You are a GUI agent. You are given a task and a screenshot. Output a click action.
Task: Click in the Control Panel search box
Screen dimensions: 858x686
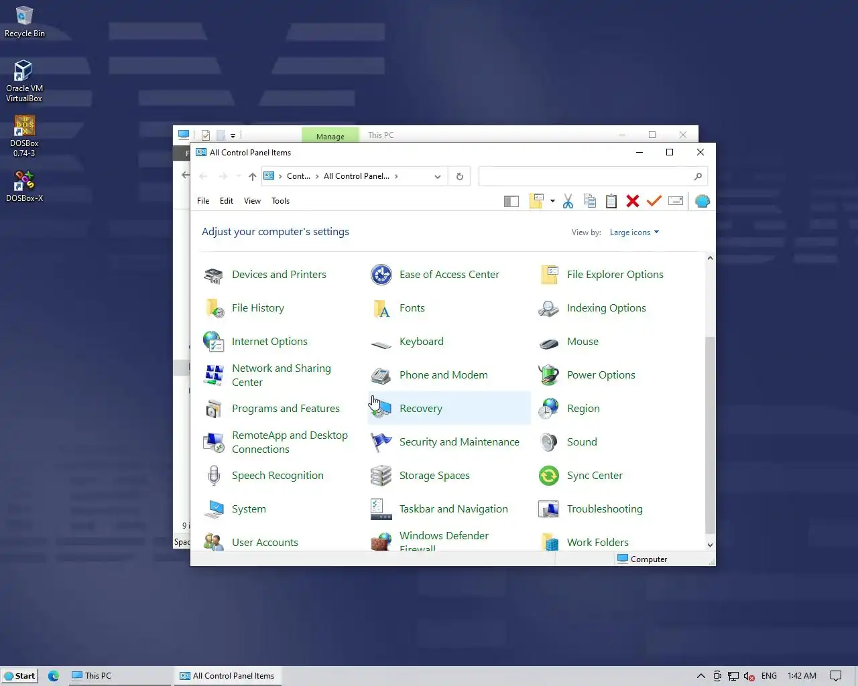pos(593,176)
